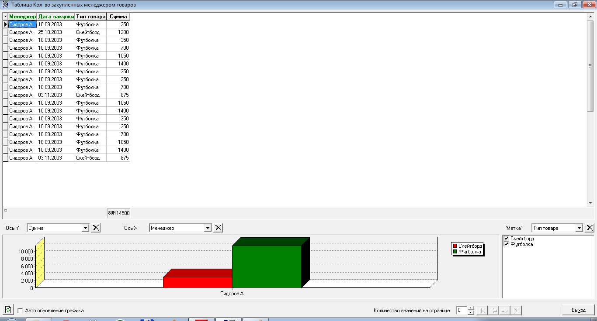The width and height of the screenshot is (597, 321).
Task: Sort by the Дата закупки column header
Action: point(56,17)
